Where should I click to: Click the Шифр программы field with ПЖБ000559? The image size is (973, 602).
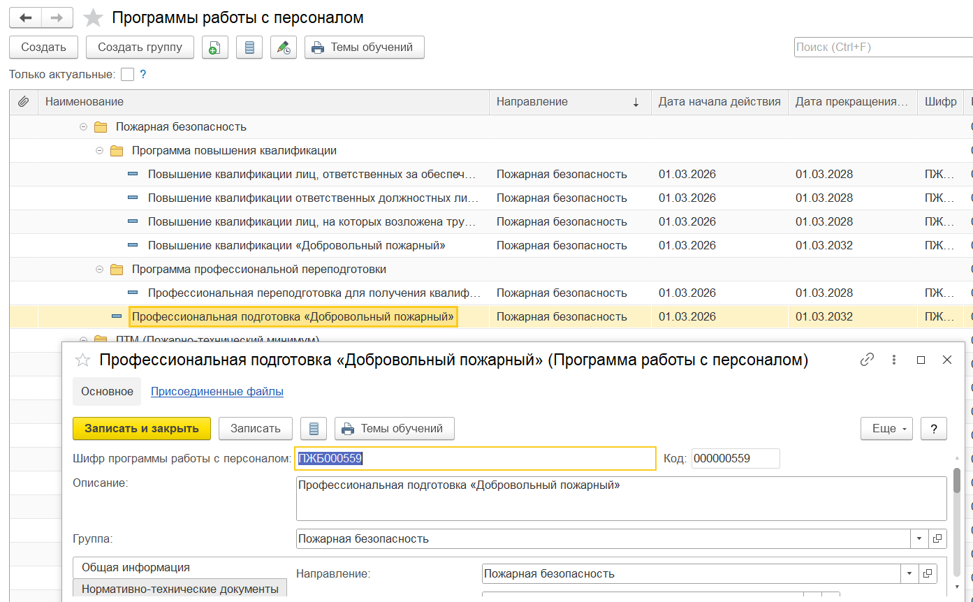[475, 458]
